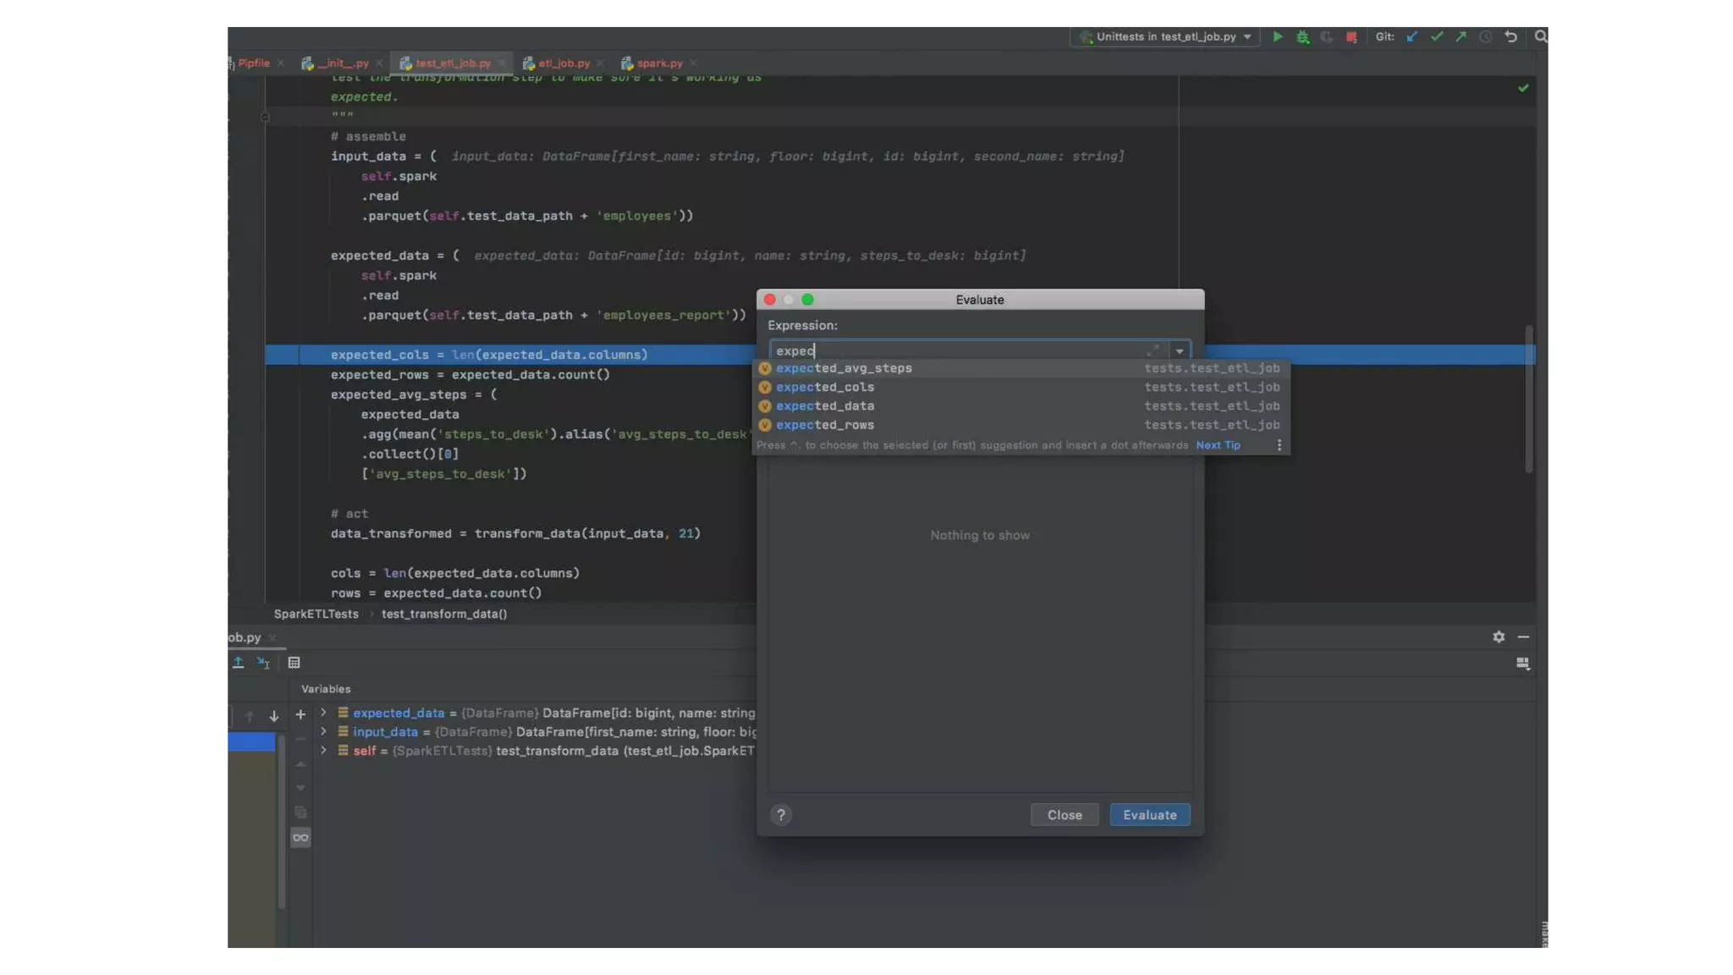1733x975 pixels.
Task: Commit changes using Git checkmark icon
Action: pos(1437,36)
